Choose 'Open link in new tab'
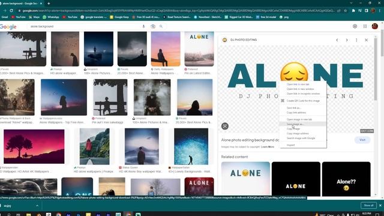 [303, 84]
